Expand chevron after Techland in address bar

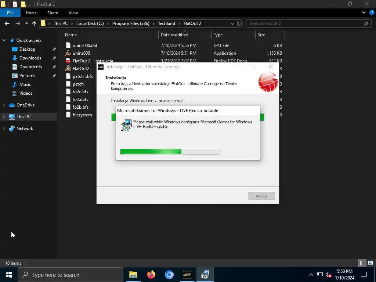click(179, 23)
